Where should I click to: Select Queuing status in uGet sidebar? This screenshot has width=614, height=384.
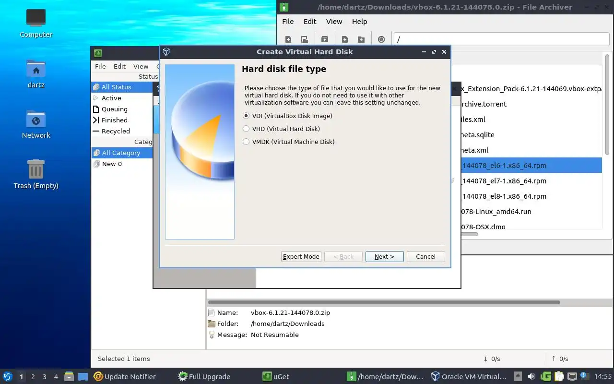(x=122, y=109)
